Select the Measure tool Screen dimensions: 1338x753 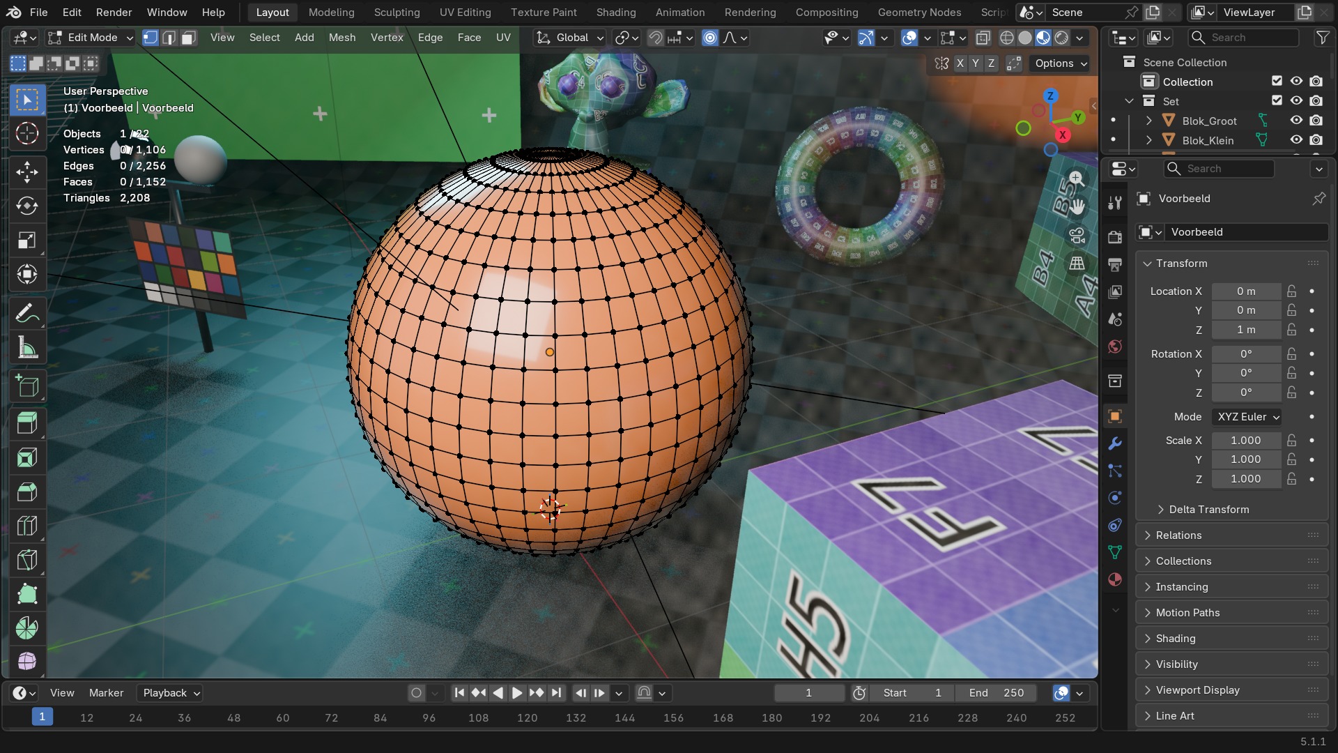tap(27, 348)
